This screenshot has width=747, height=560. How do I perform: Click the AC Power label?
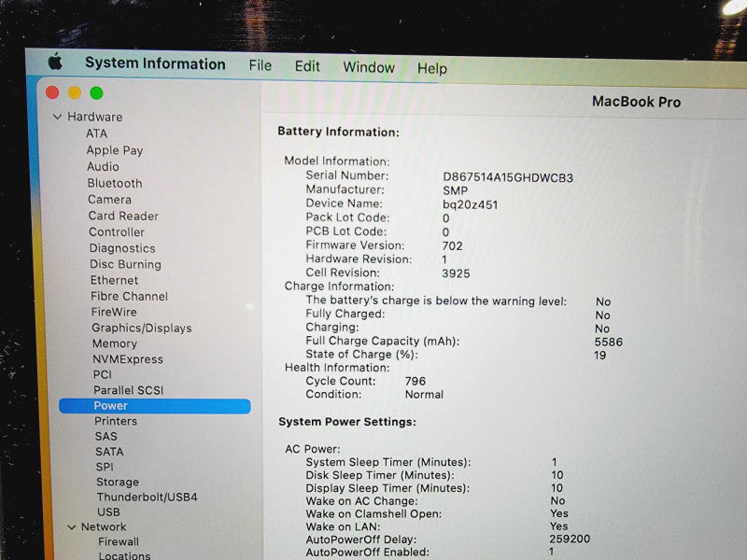click(313, 450)
